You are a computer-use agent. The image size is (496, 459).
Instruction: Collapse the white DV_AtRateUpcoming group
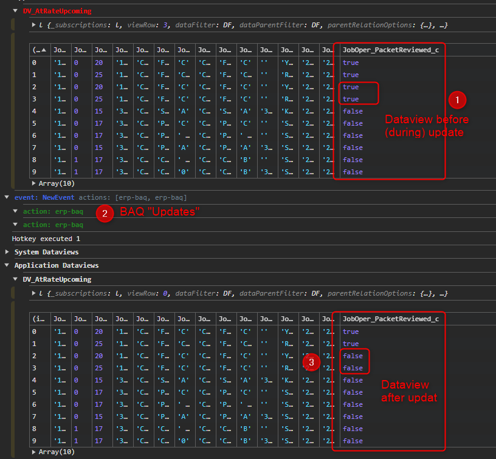pyautogui.click(x=15, y=279)
